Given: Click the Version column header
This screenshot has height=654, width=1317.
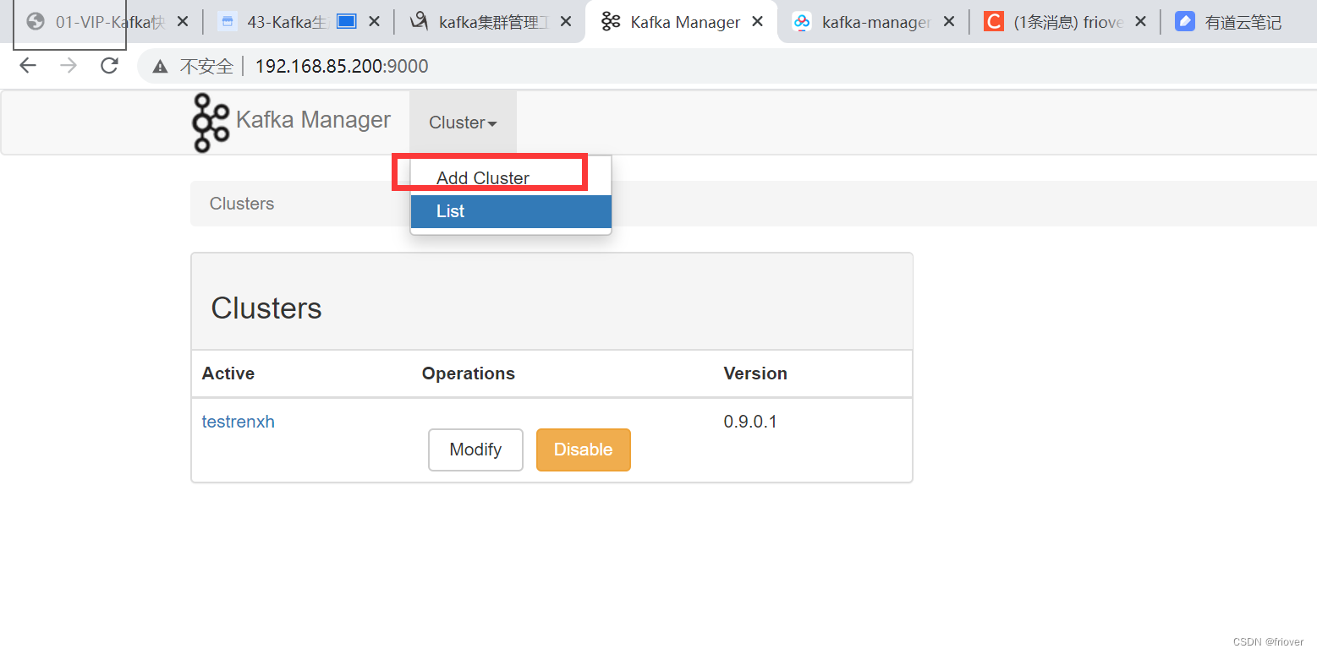Looking at the screenshot, I should (755, 373).
